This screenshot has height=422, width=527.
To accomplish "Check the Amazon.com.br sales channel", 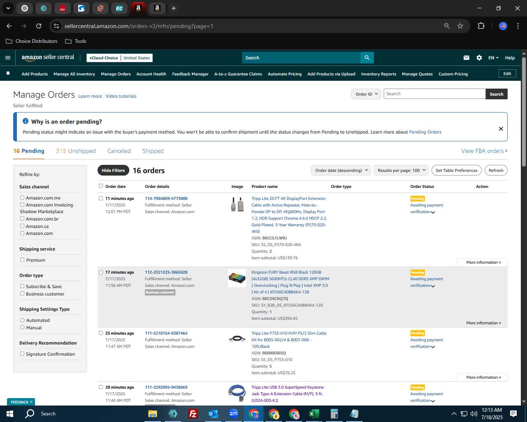I will 22,219.
